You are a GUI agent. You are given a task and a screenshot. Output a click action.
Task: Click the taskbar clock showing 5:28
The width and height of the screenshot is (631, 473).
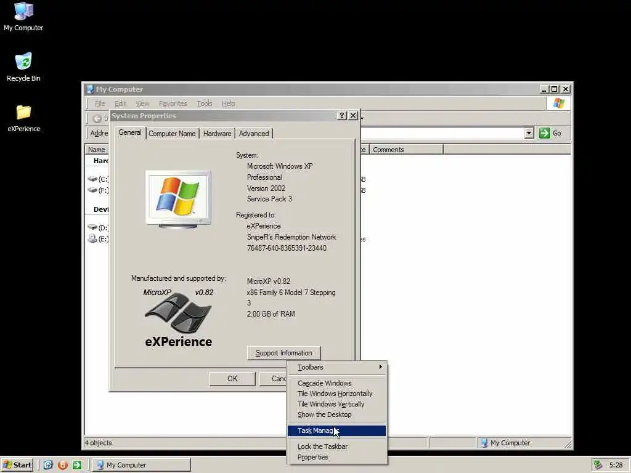coord(616,465)
